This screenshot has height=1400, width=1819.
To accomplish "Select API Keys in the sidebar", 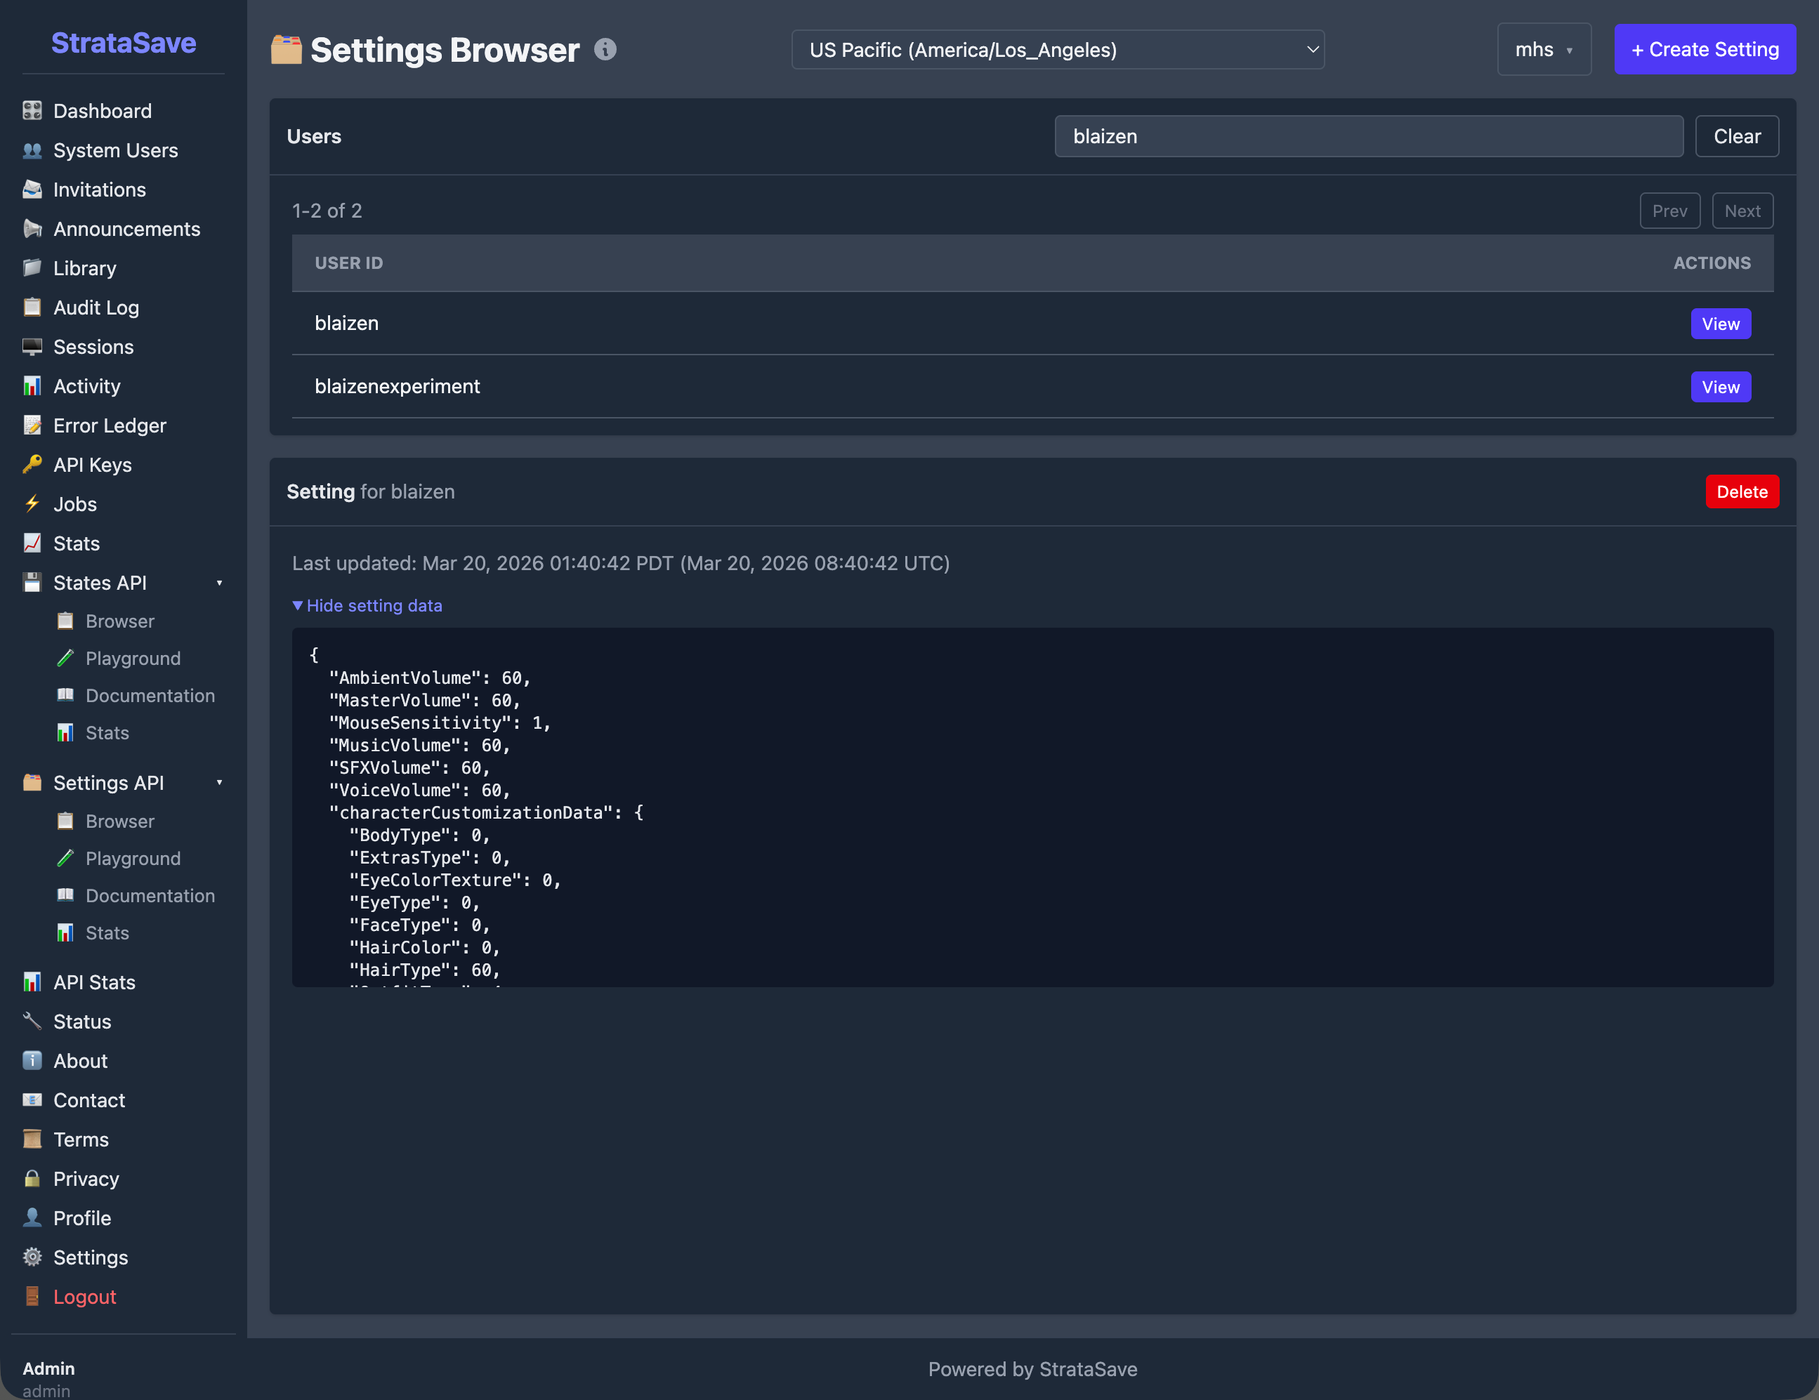I will 90,465.
